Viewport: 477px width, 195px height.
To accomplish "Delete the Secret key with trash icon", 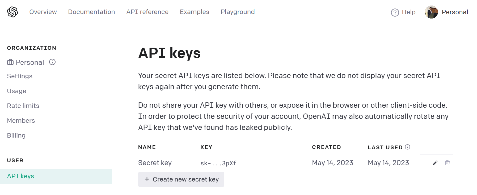I will [447, 163].
